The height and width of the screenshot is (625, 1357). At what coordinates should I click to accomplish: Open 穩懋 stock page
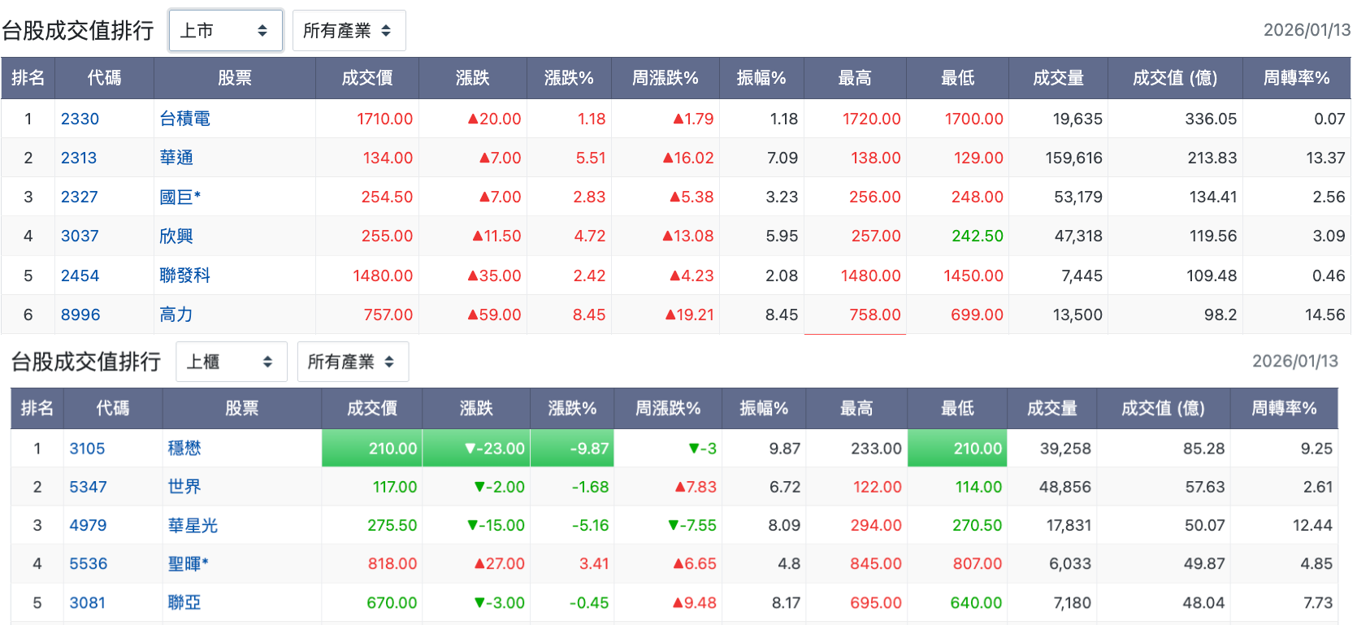coord(184,449)
